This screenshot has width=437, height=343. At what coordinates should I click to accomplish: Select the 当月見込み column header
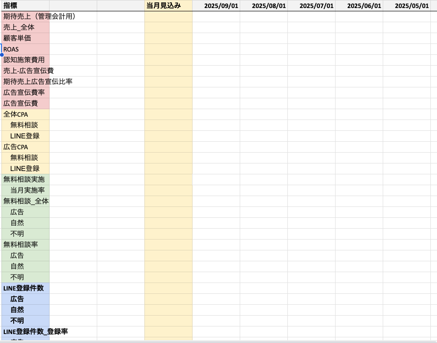click(x=168, y=6)
